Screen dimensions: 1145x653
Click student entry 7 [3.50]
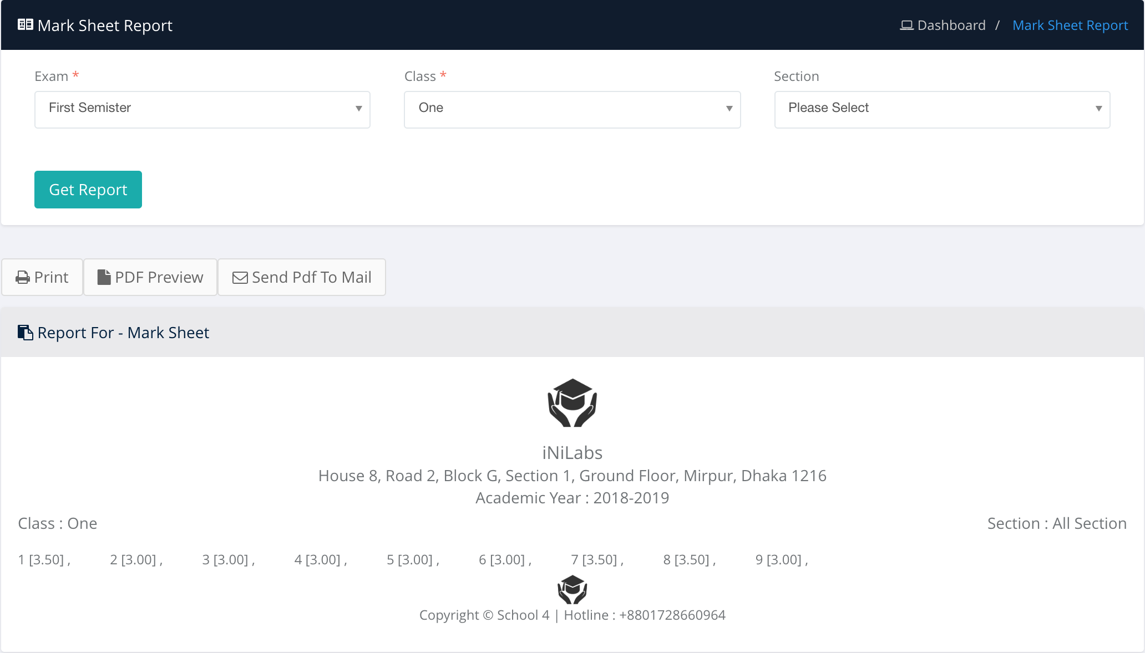click(x=596, y=560)
